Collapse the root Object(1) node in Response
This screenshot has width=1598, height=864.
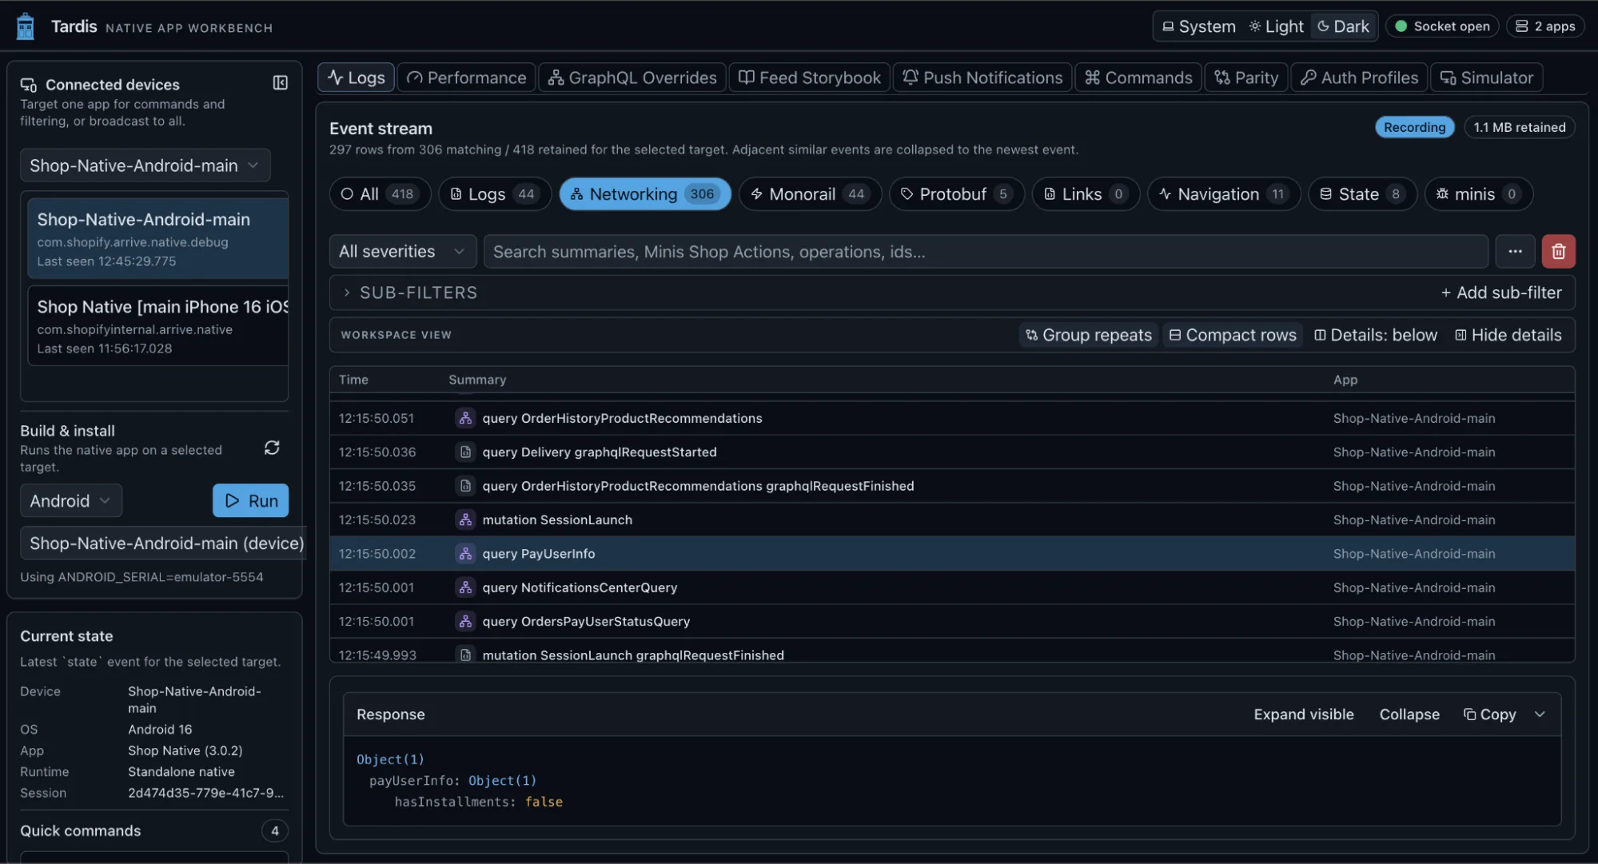[x=390, y=759]
